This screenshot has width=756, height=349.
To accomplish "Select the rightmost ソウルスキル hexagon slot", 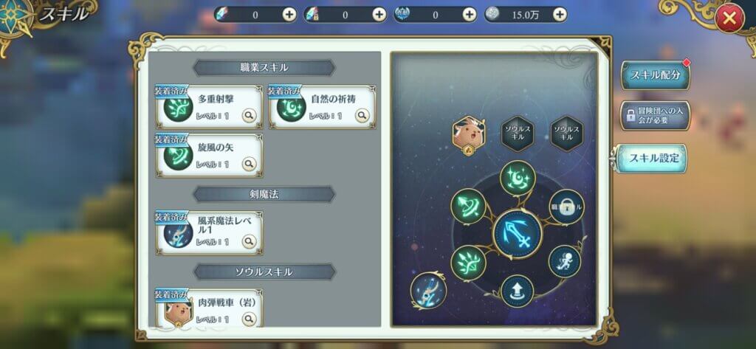I will point(567,134).
